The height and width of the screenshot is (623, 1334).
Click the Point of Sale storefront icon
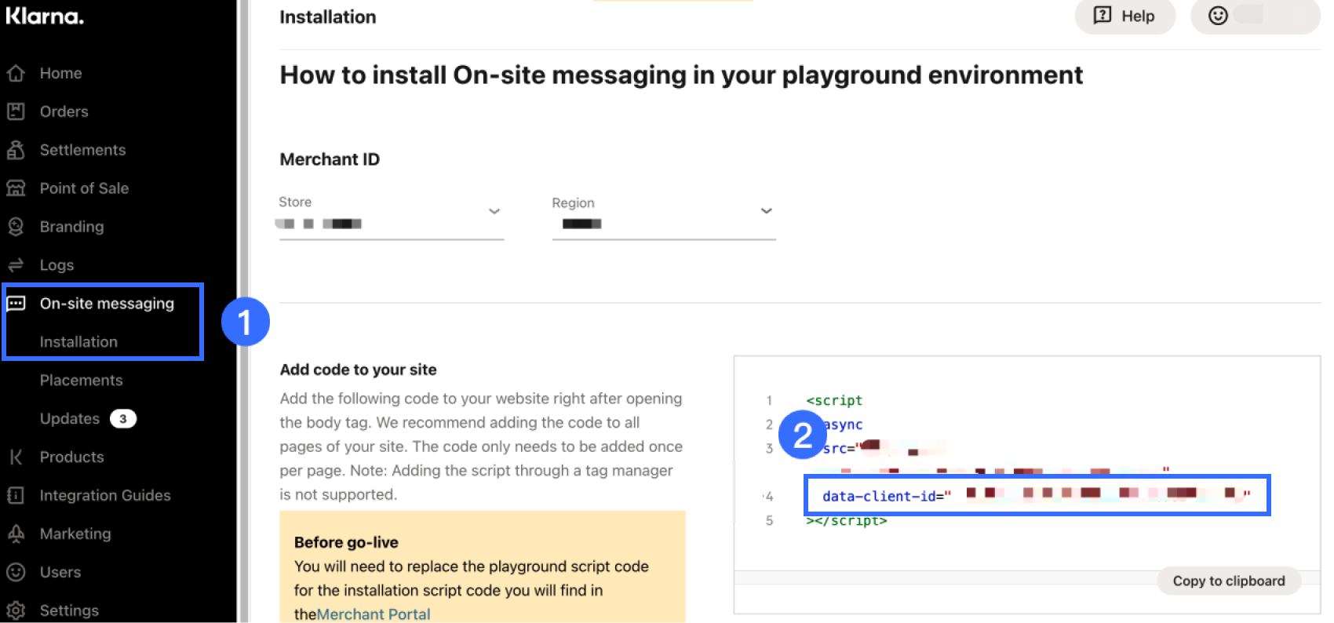tap(16, 188)
